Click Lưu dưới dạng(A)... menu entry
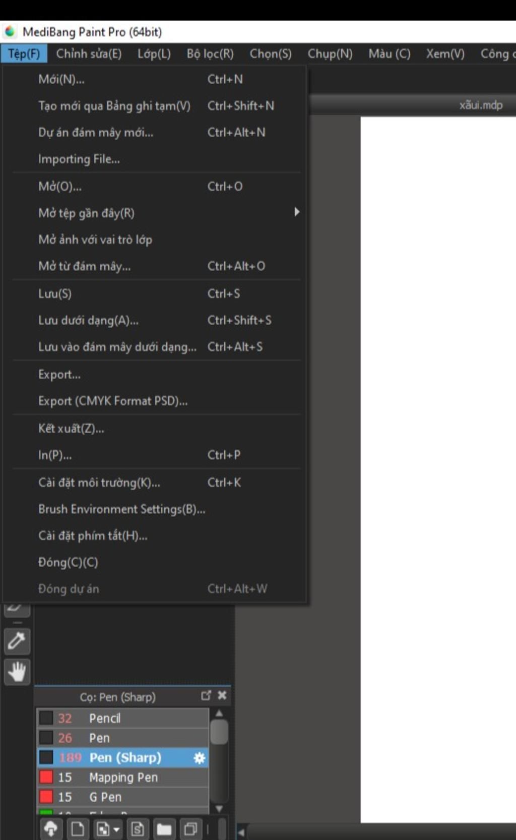 click(x=88, y=320)
